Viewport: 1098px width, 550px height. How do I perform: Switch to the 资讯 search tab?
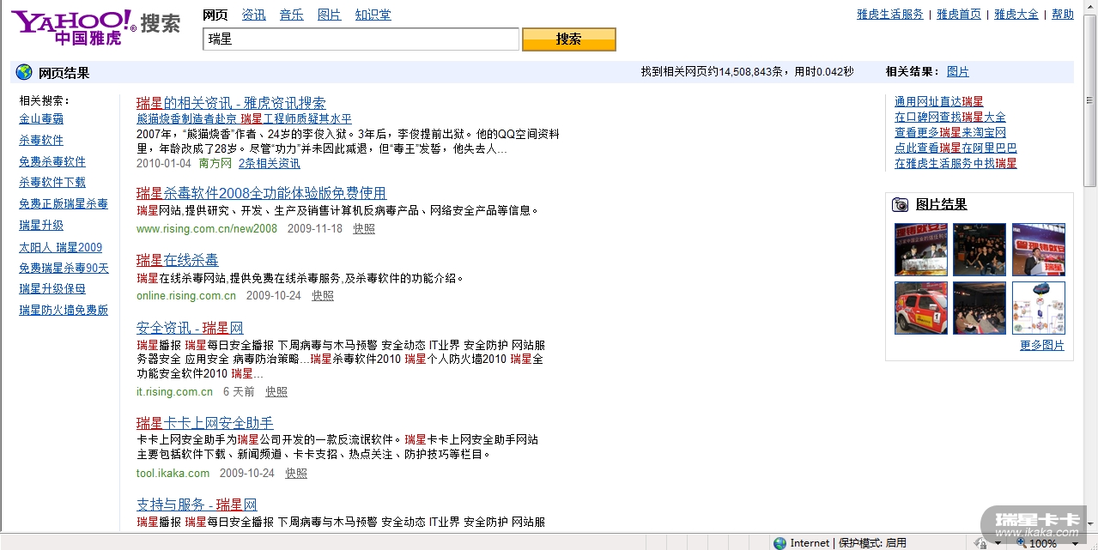point(254,15)
